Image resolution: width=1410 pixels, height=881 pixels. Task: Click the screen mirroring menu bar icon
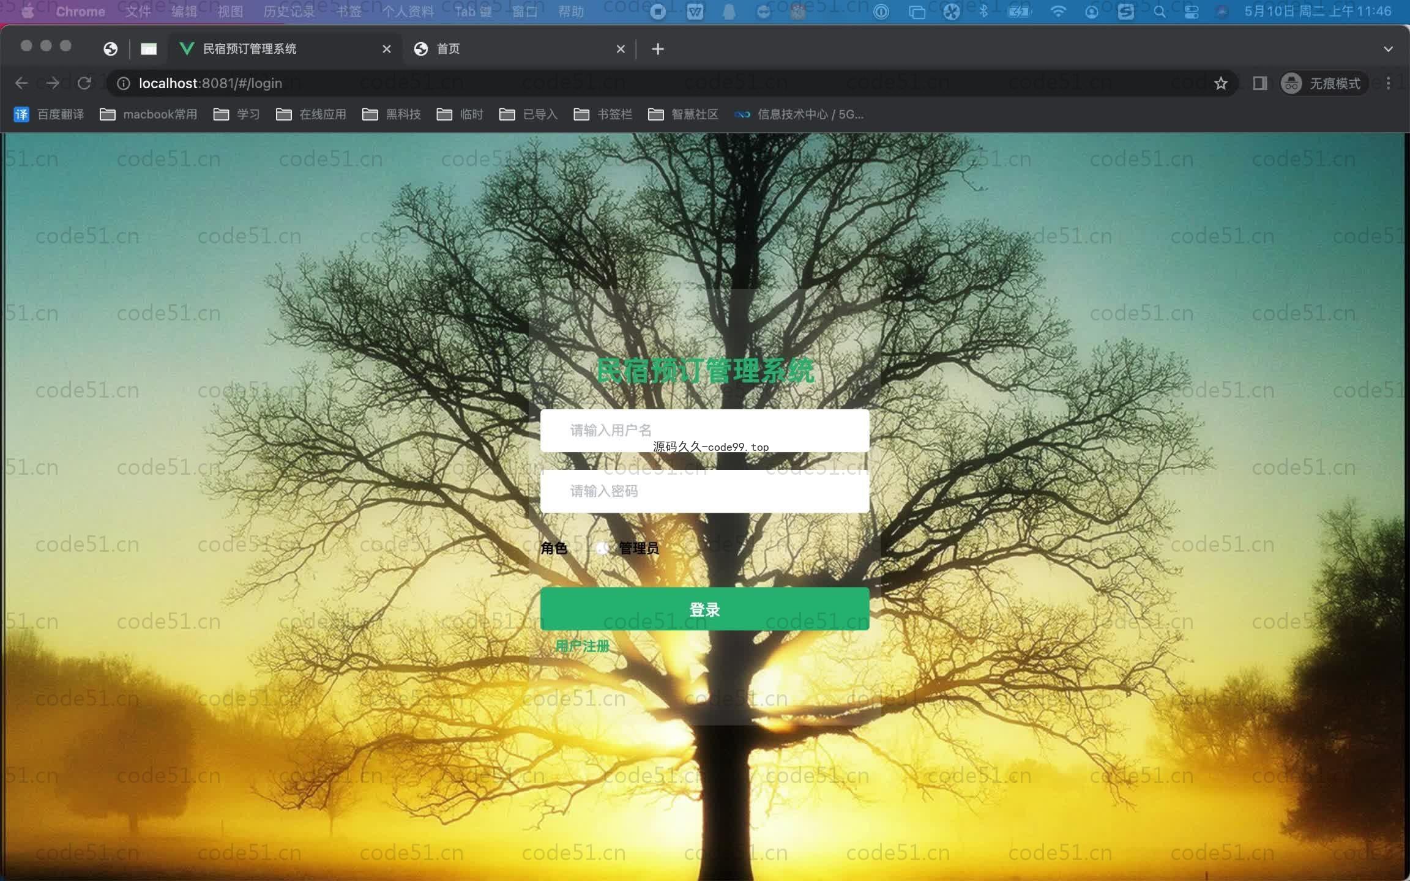click(x=917, y=12)
